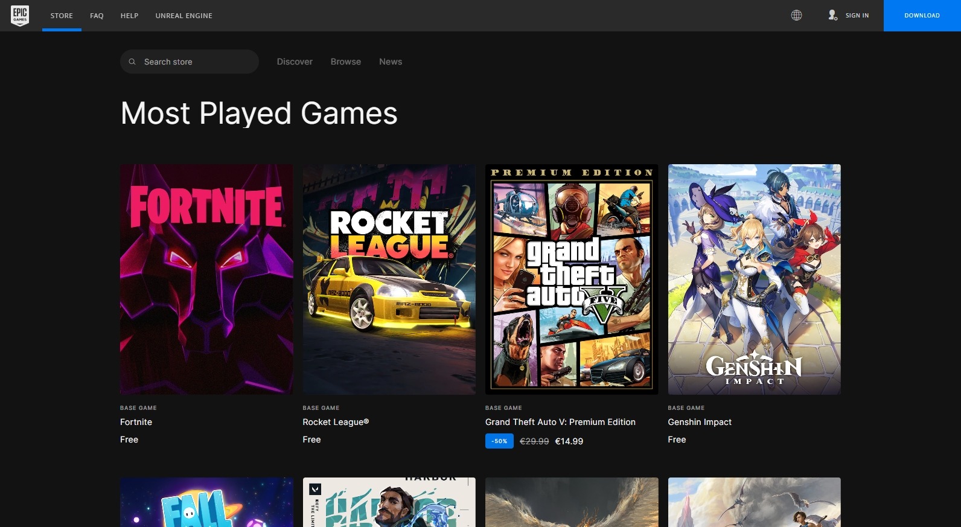Open the language globe icon
Image resolution: width=961 pixels, height=527 pixels.
coord(796,16)
